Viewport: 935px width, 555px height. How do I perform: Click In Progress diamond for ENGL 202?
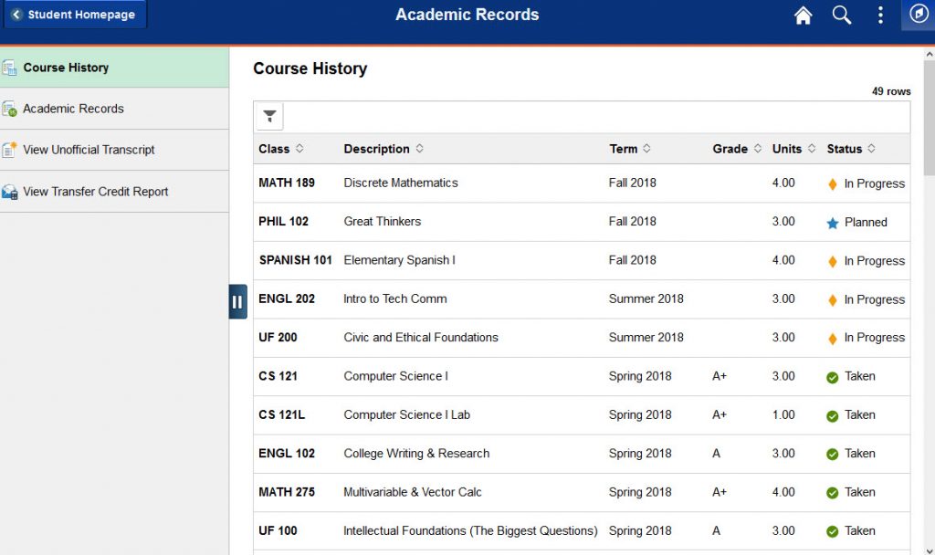click(833, 300)
